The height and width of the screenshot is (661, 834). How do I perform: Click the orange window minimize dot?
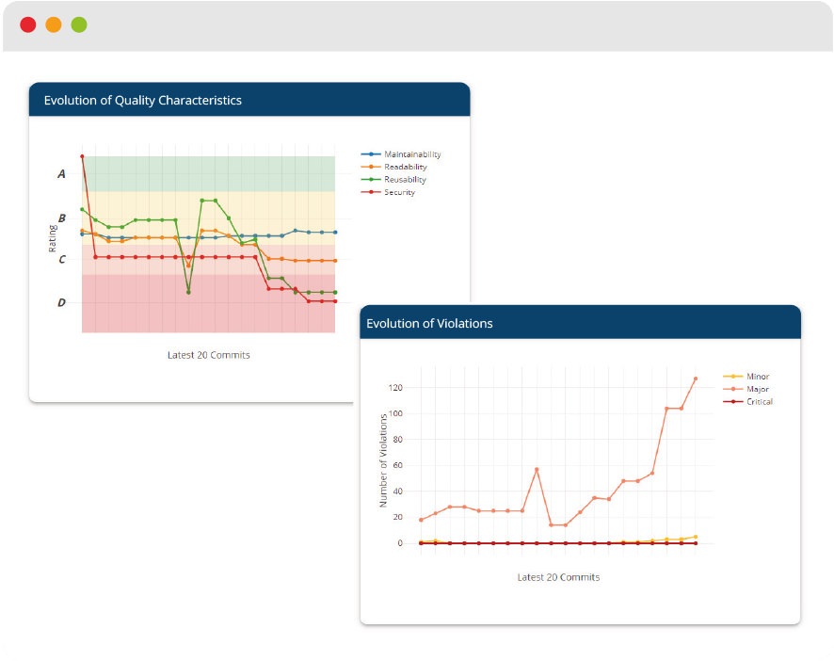tap(54, 25)
